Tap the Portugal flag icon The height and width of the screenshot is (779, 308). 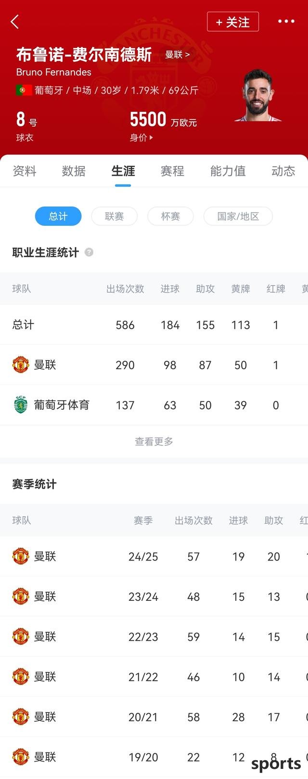pos(24,90)
